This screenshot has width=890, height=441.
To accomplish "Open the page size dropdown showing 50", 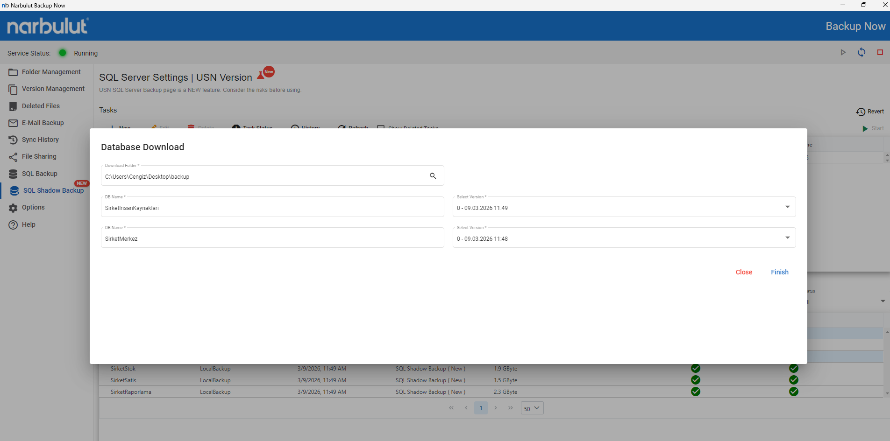I will point(532,408).
